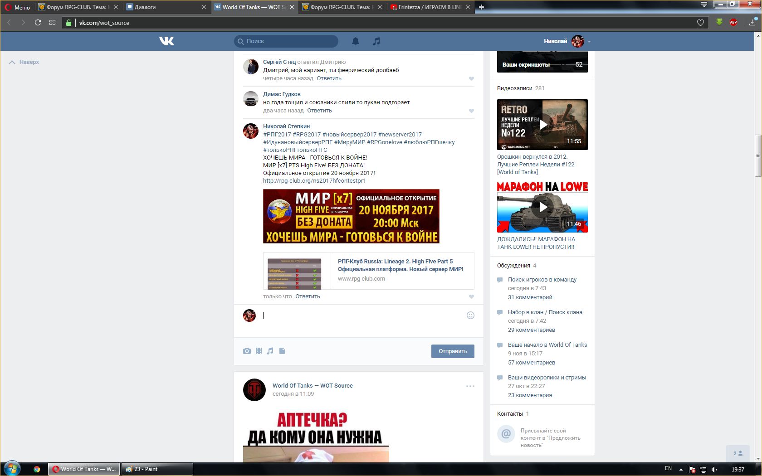Open Opera Меню button
Viewport: 762px width, 476px height.
(17, 7)
